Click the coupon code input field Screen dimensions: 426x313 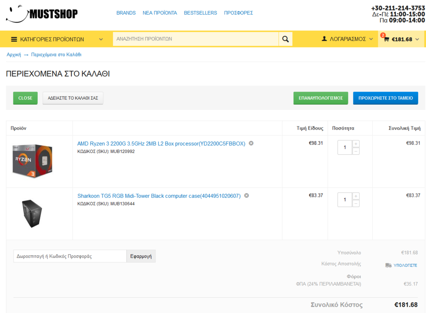coord(70,256)
